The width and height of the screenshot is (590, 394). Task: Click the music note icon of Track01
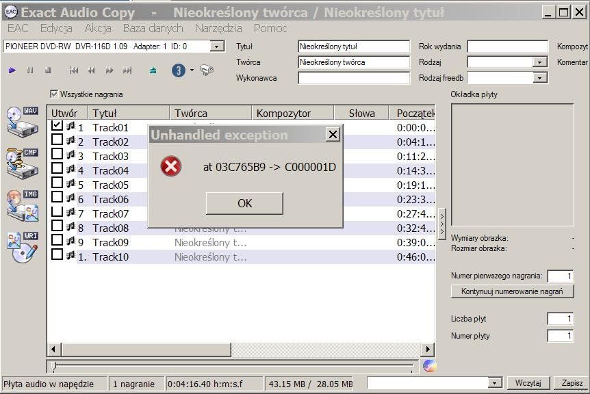click(x=70, y=127)
